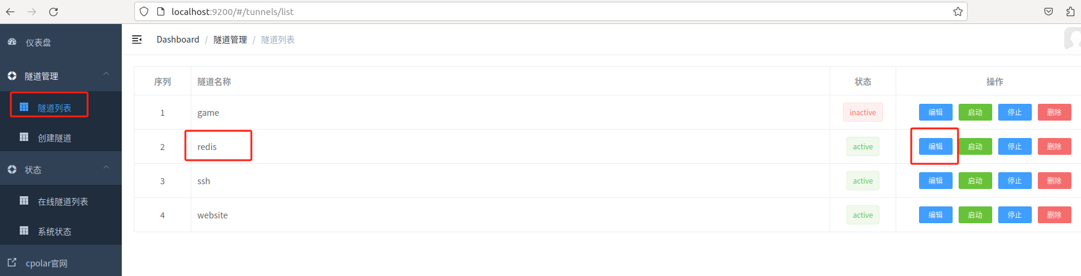Collapse the 状态 sidebar section
This screenshot has width=1081, height=276.
106,167
